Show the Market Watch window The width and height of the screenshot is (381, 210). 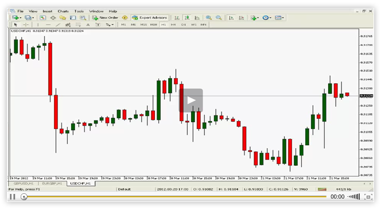(43, 18)
